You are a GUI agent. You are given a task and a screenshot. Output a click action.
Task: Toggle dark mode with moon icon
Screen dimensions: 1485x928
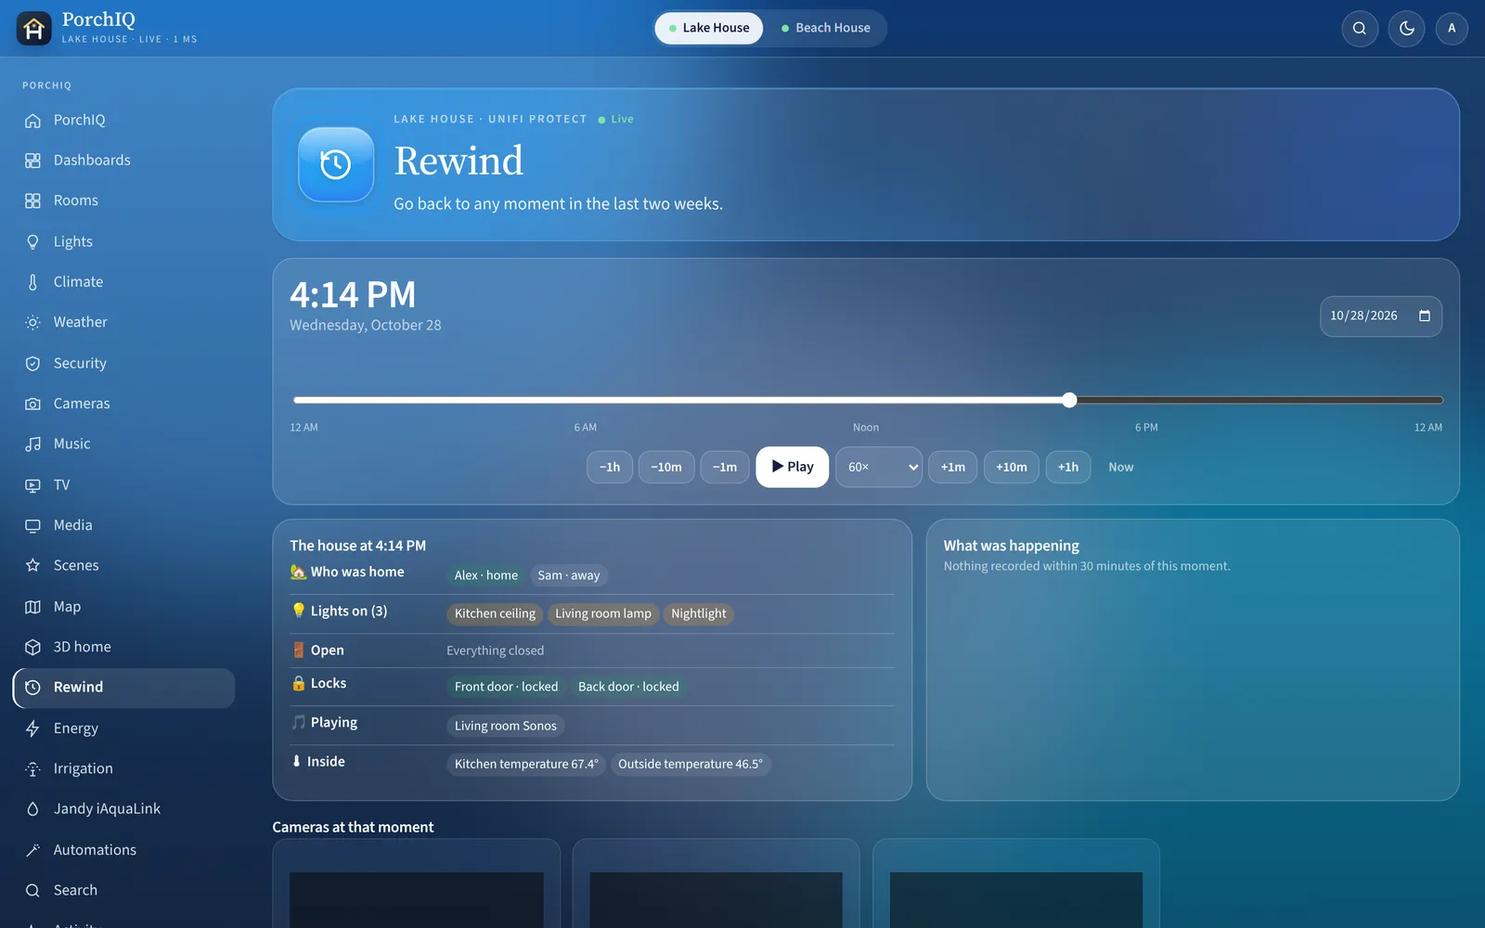coord(1407,28)
